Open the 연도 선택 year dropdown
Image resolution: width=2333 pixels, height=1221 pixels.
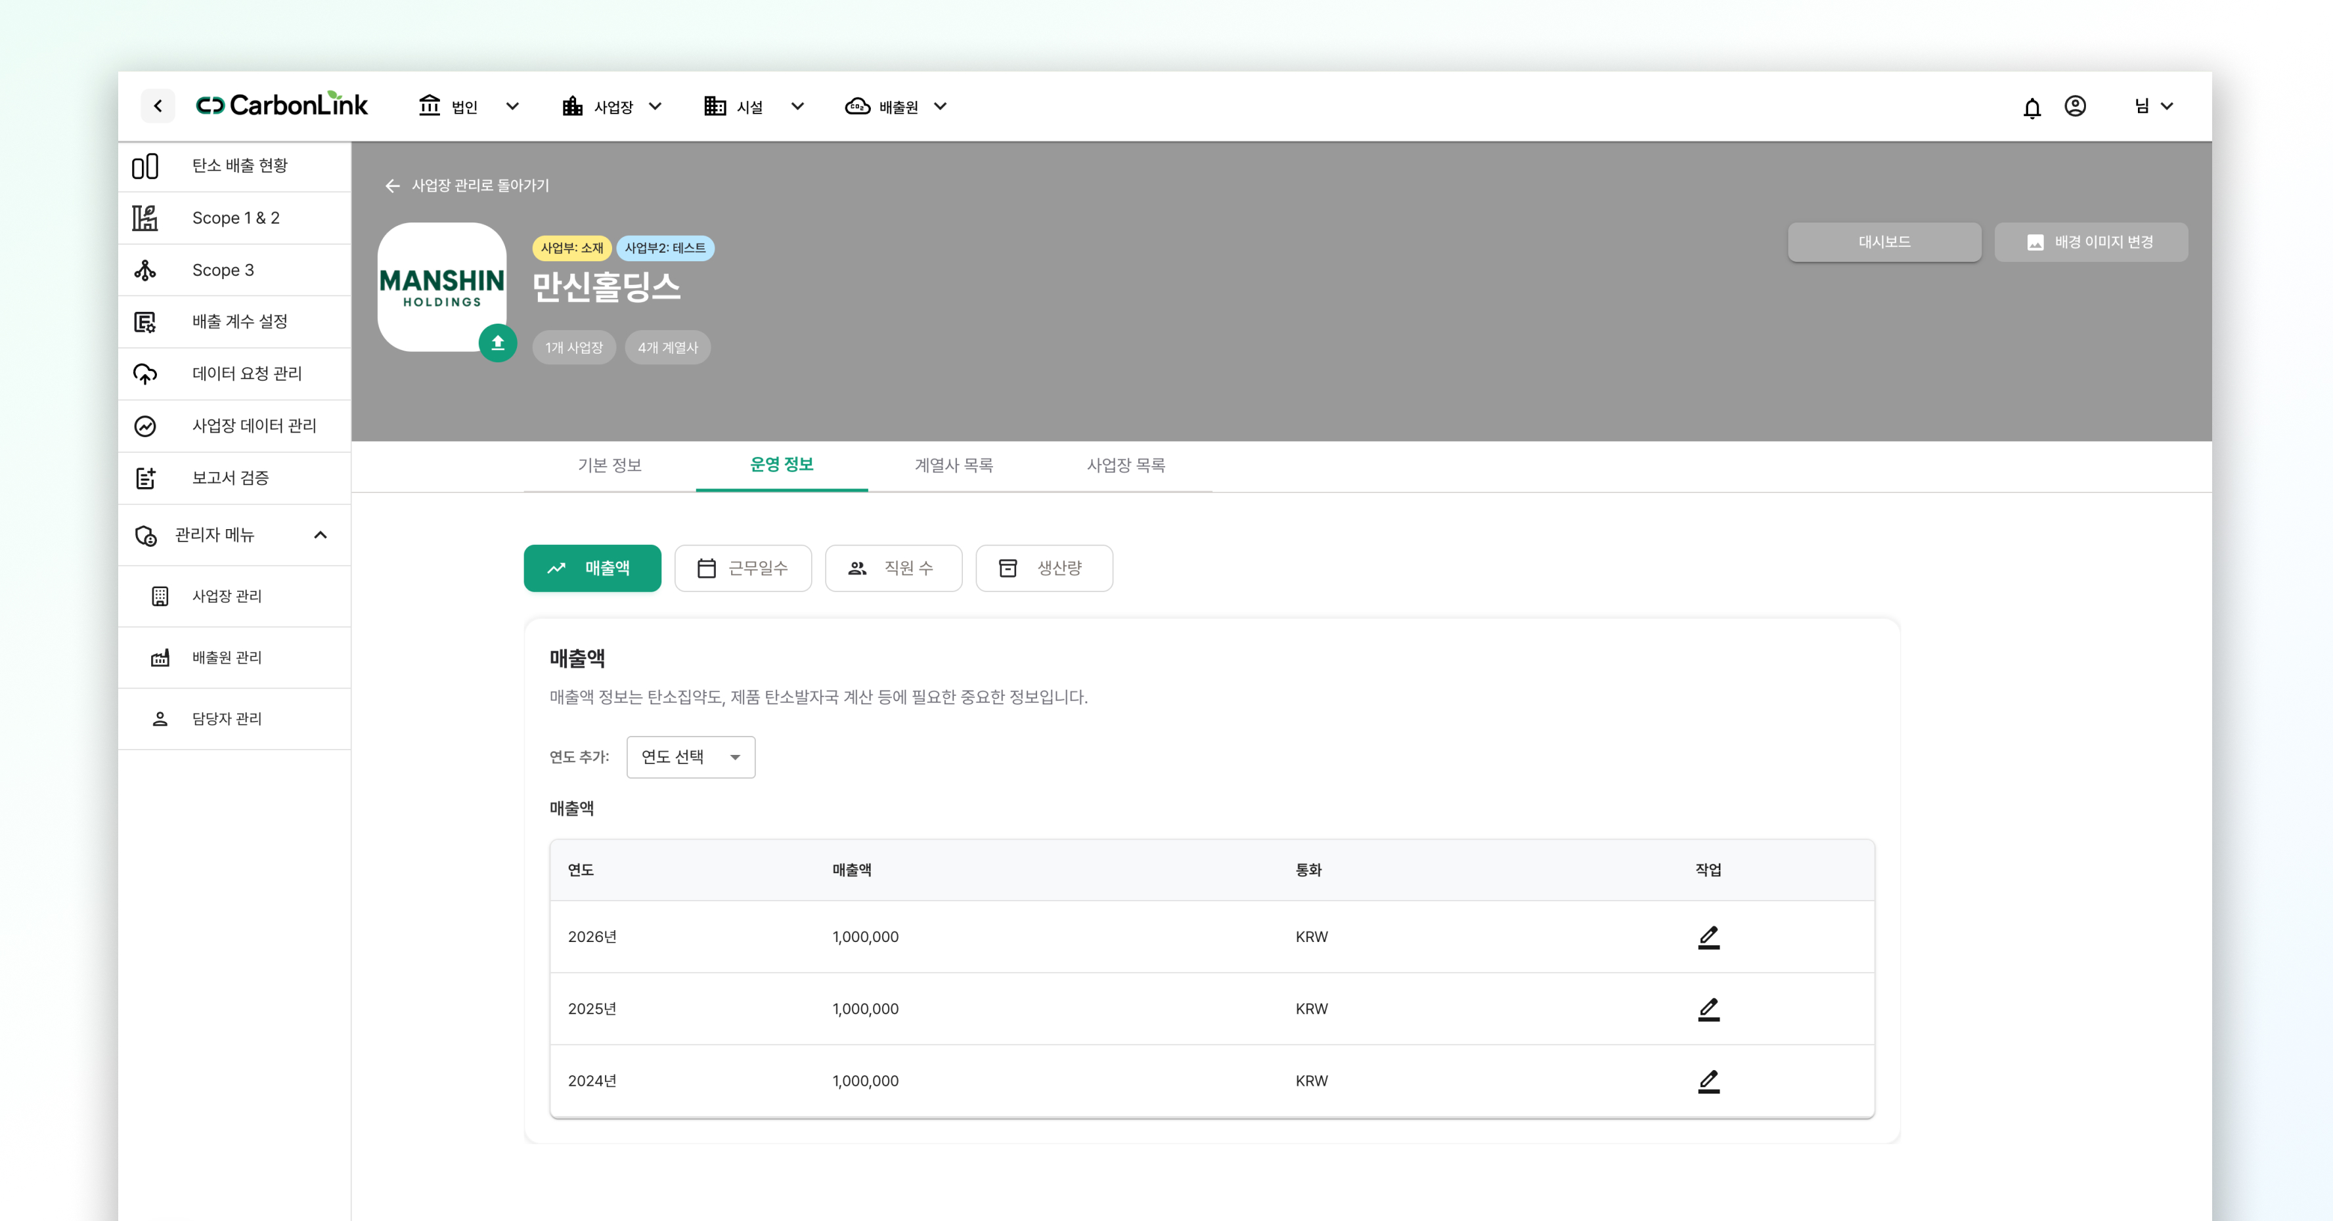coord(690,757)
